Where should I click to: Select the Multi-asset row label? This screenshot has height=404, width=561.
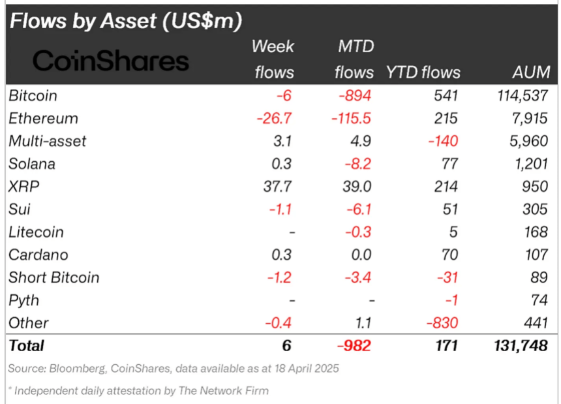coord(48,141)
